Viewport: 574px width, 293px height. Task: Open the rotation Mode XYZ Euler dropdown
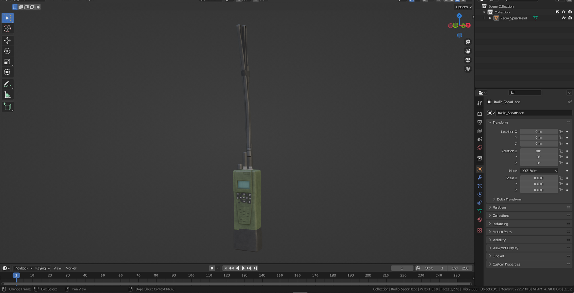point(539,171)
